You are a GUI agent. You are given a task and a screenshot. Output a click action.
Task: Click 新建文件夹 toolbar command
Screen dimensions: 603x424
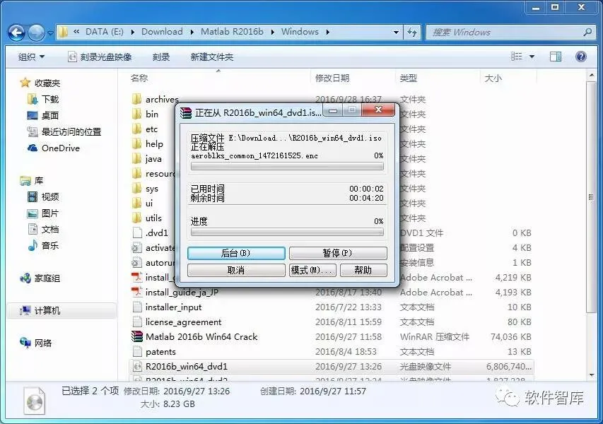tap(212, 57)
